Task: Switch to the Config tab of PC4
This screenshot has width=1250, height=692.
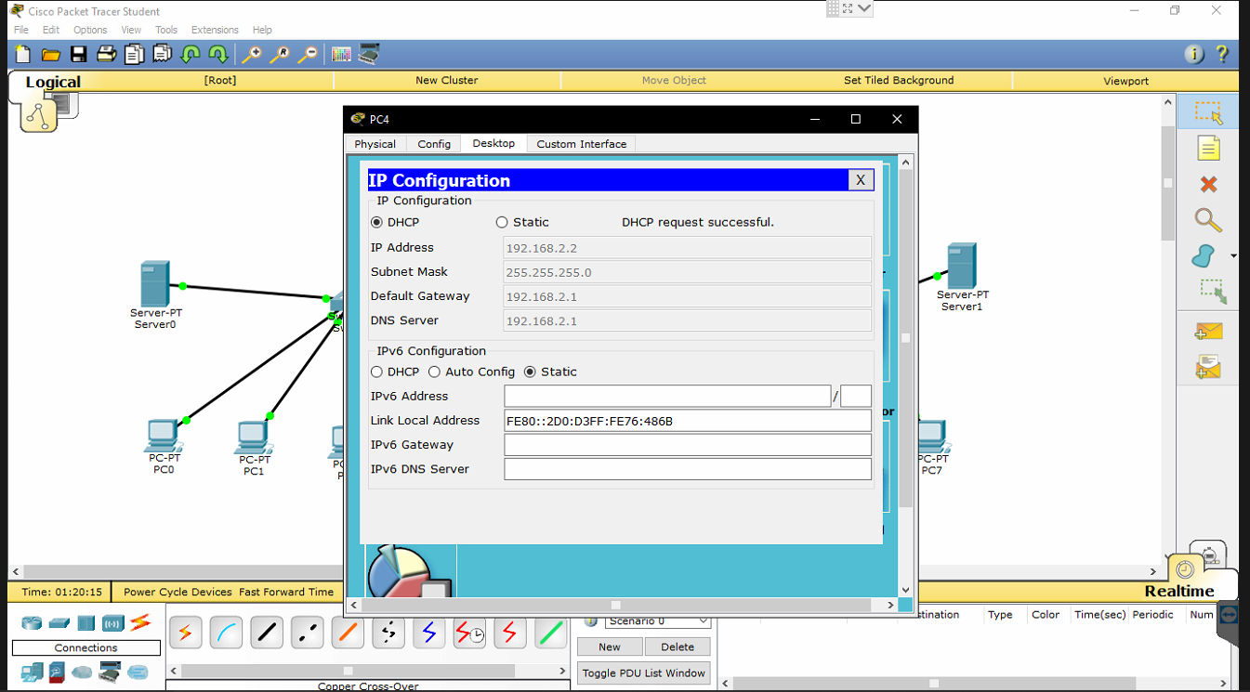Action: [x=433, y=143]
